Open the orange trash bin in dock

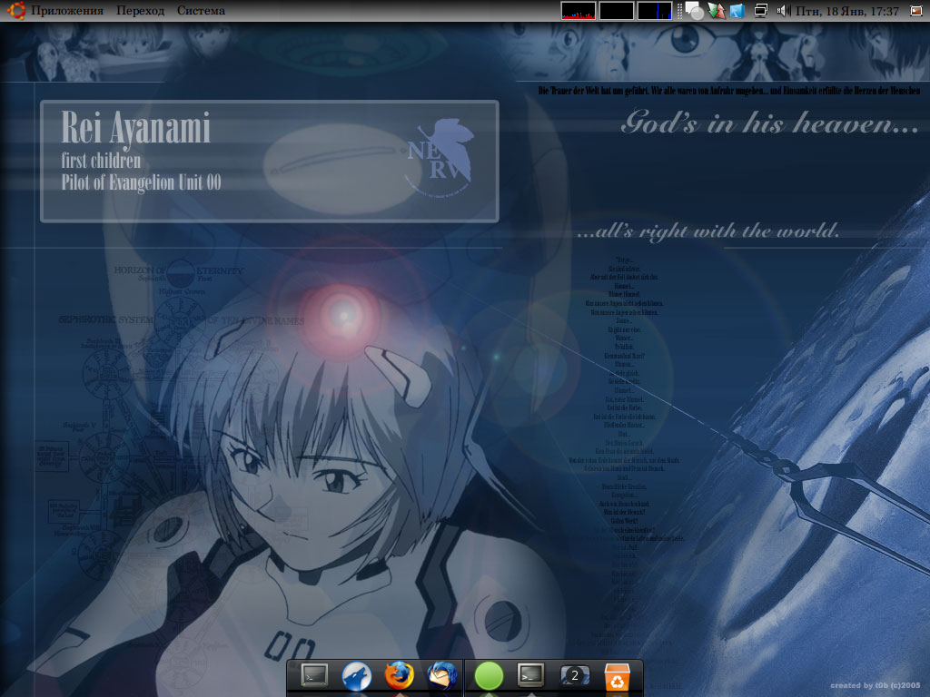tap(617, 677)
